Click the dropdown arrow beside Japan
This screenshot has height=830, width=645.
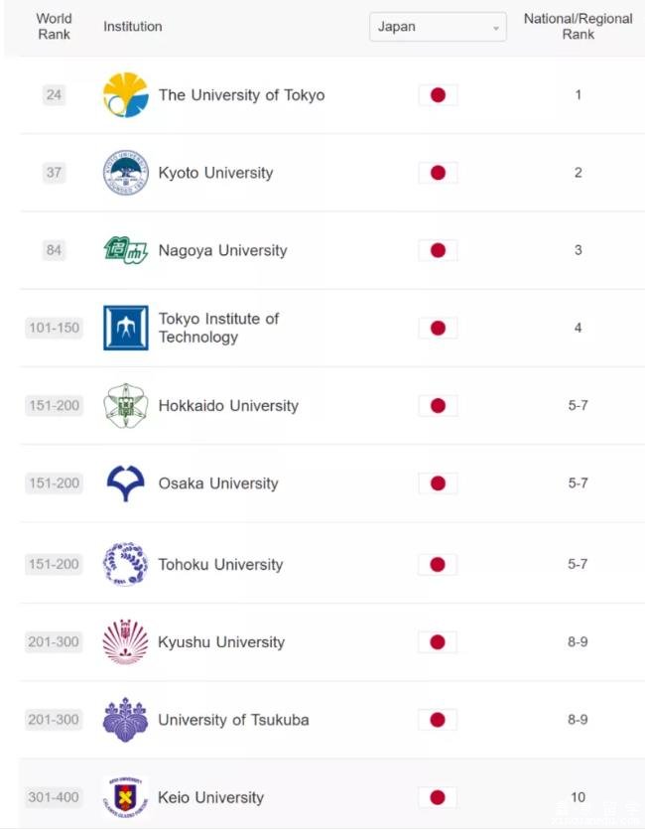point(496,28)
